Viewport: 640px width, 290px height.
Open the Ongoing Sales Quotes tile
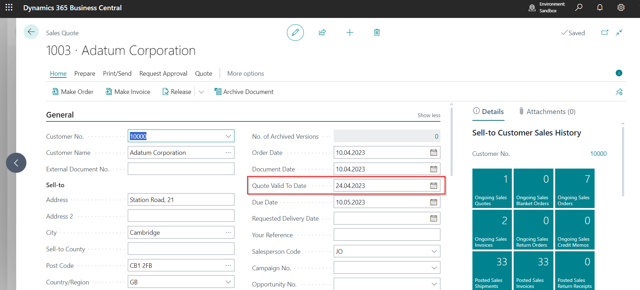click(x=492, y=188)
